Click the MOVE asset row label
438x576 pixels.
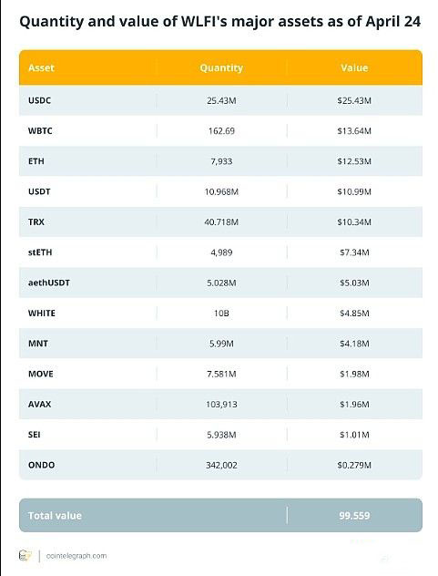click(41, 374)
